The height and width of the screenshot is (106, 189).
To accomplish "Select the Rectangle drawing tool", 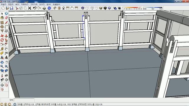I will coord(2,22).
